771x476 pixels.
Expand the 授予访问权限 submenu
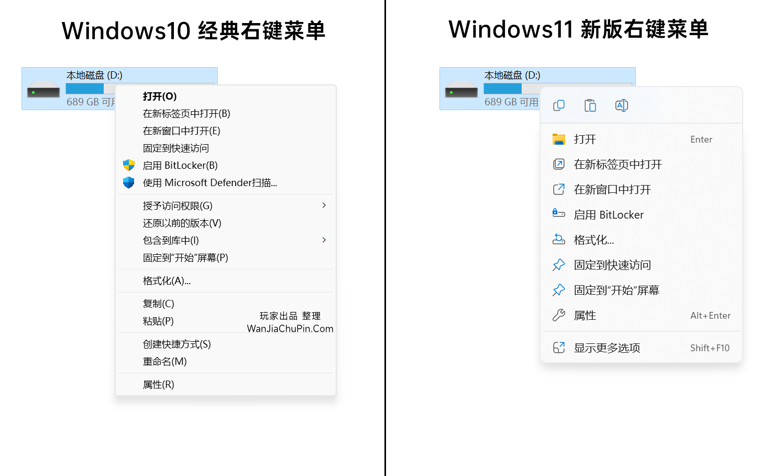324,205
